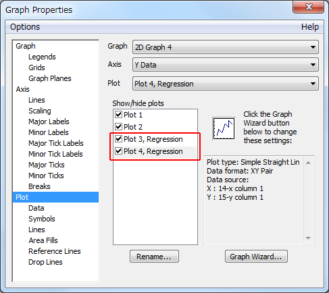Expand the Axis dropdown showing Y Data
The width and height of the screenshot is (329, 293).
pyautogui.click(x=226, y=65)
